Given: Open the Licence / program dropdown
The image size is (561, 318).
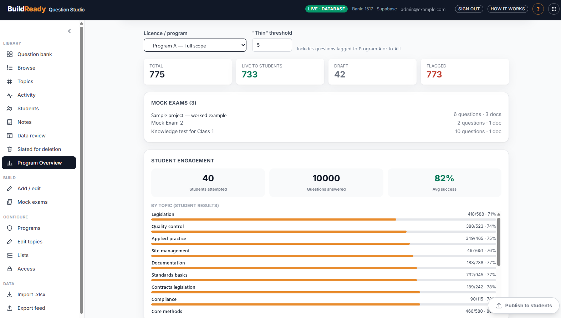Looking at the screenshot, I should 195,45.
